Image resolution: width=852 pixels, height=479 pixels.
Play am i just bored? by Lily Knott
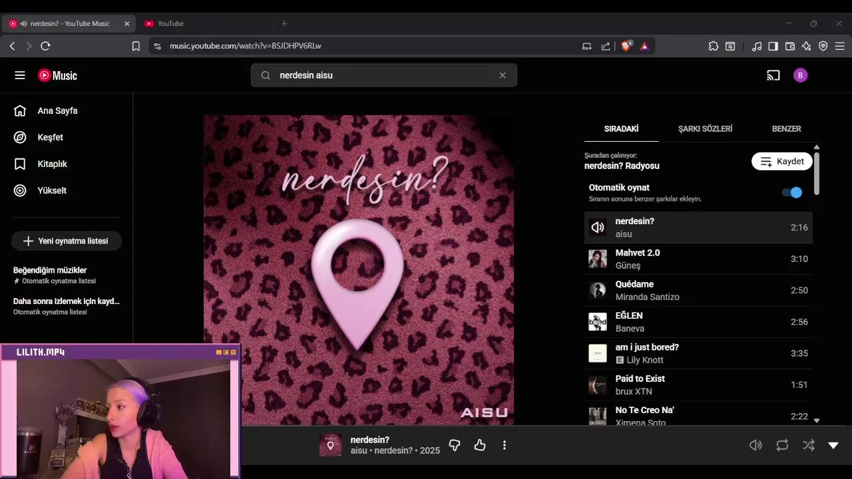[698, 353]
